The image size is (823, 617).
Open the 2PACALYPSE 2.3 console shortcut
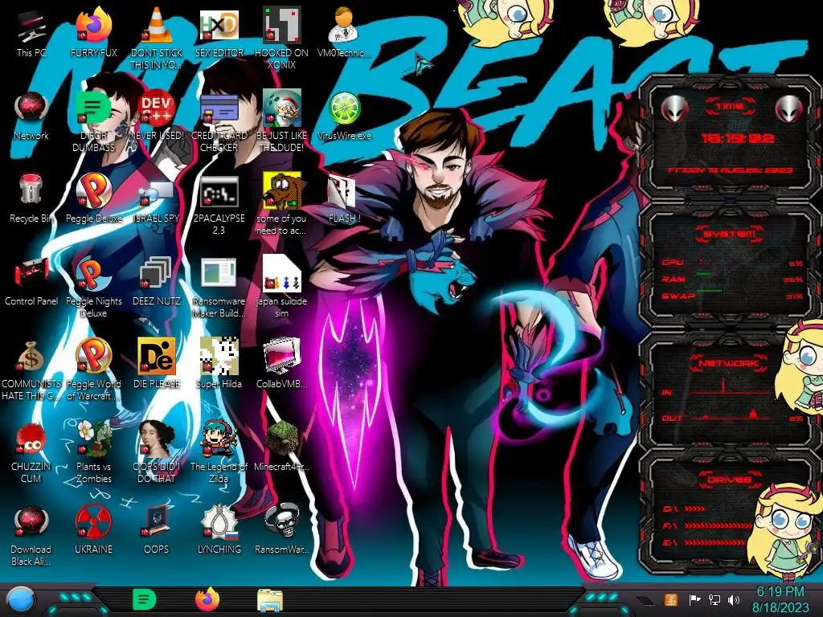click(x=219, y=205)
